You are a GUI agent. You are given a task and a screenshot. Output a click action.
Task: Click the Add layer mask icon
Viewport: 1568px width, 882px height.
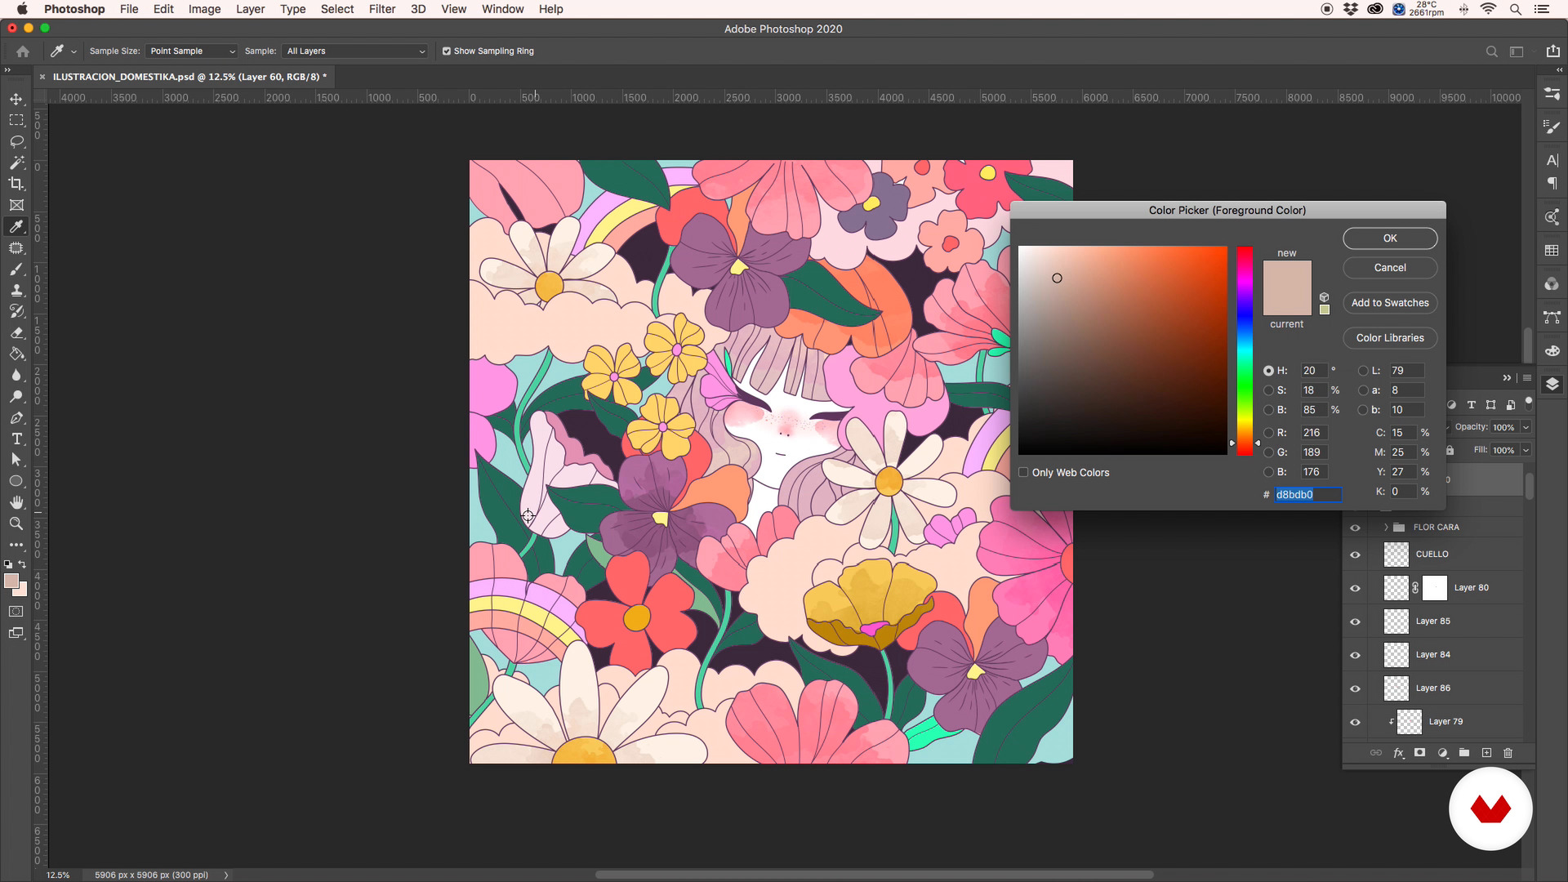(1420, 753)
